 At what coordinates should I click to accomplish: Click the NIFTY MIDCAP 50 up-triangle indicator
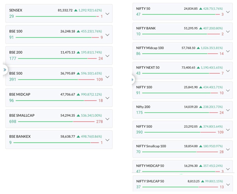(x=201, y=166)
